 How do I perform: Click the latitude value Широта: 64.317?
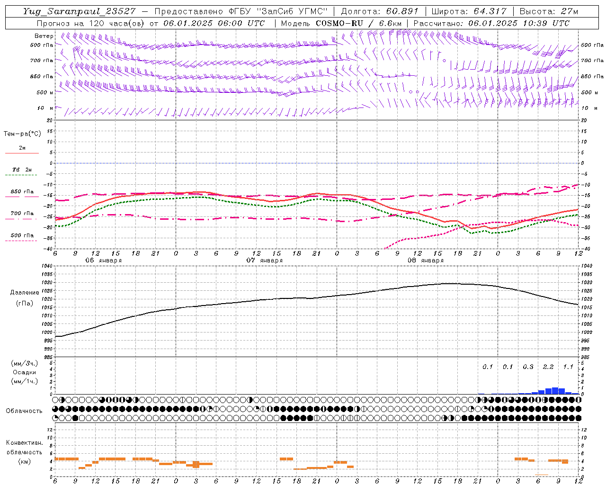coord(469,11)
